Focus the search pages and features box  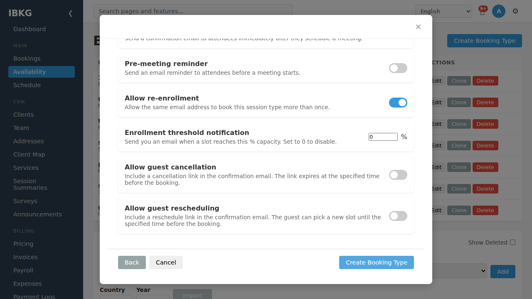(193, 11)
